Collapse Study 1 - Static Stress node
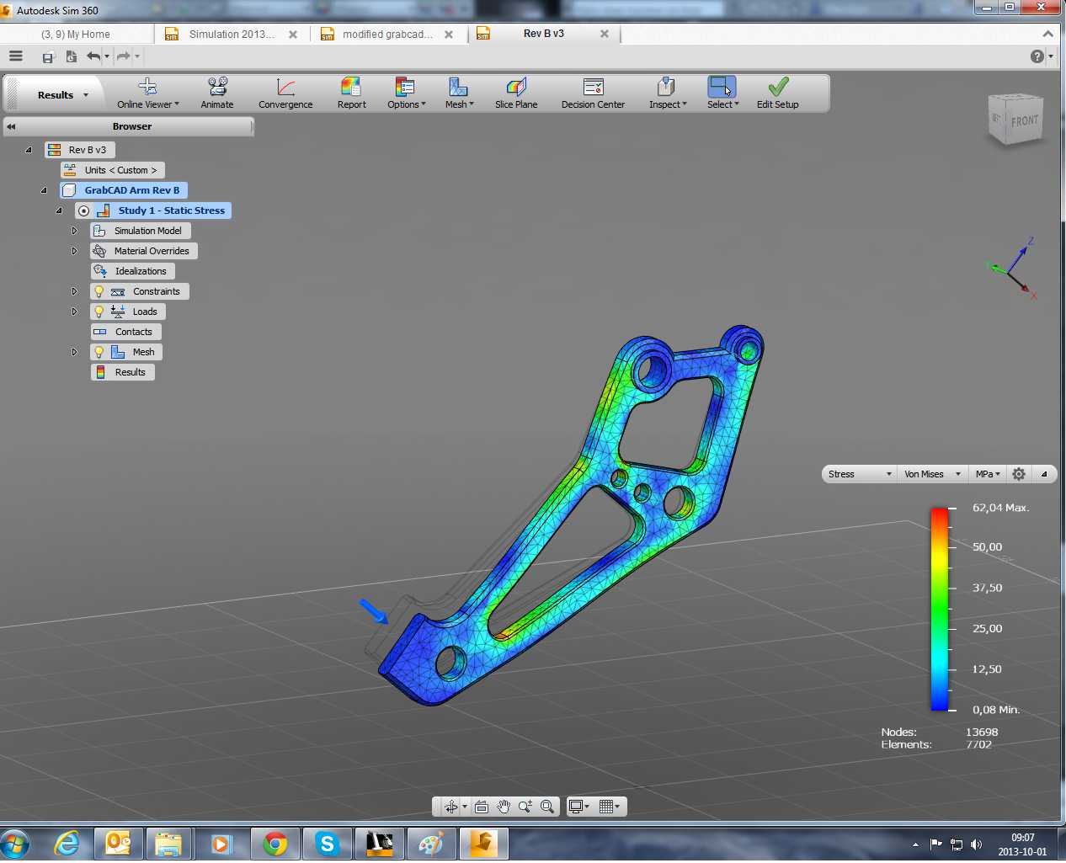This screenshot has height=863, width=1066. coord(59,210)
